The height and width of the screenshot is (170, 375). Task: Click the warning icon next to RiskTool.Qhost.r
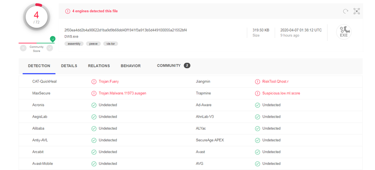pos(257,81)
